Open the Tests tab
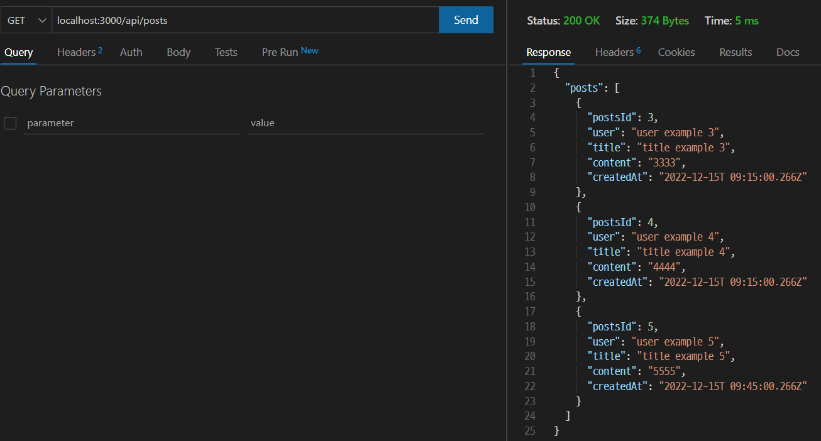 (226, 52)
